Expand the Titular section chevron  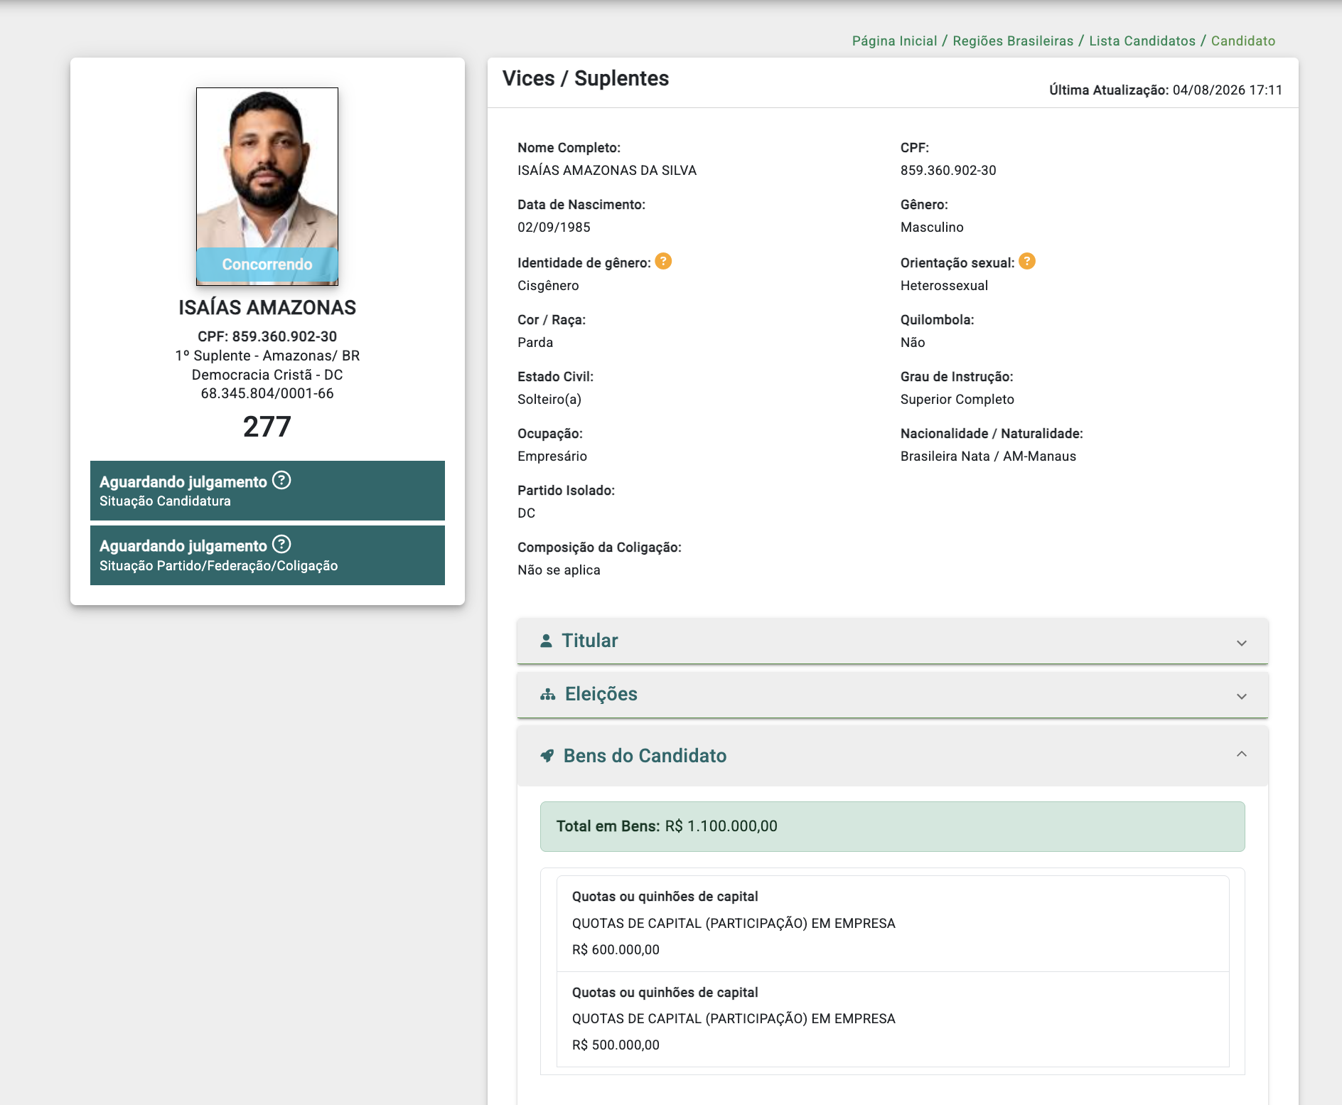[x=1242, y=643]
